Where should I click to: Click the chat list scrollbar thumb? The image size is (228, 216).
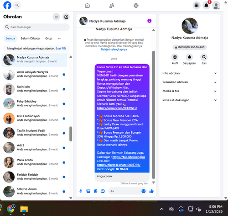point(71,134)
